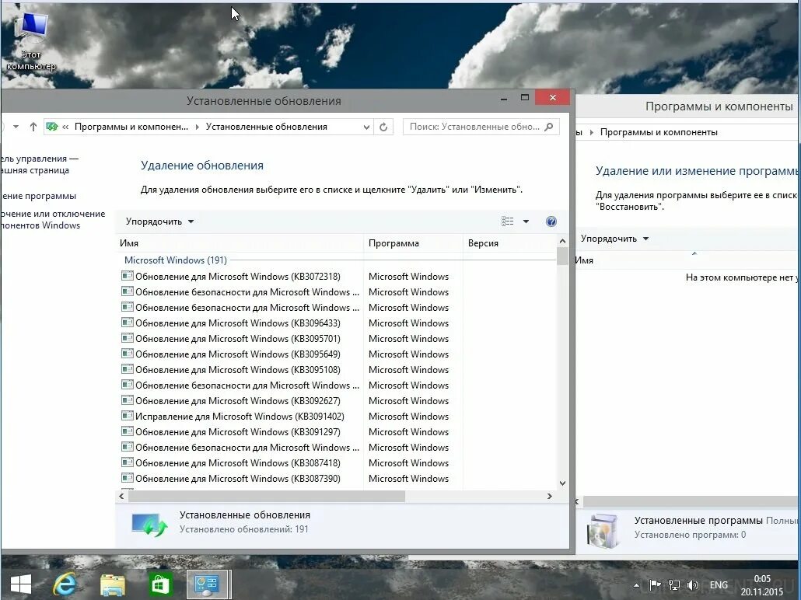Open the Упорядочить menu in updates window
The width and height of the screenshot is (801, 600).
coord(159,222)
